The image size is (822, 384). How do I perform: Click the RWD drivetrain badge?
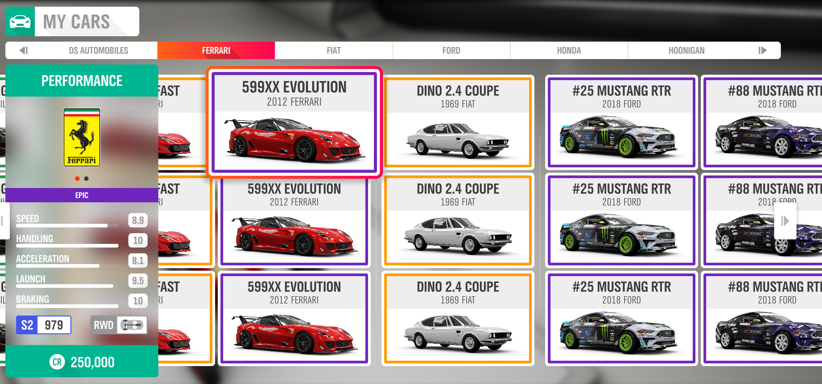tap(119, 325)
